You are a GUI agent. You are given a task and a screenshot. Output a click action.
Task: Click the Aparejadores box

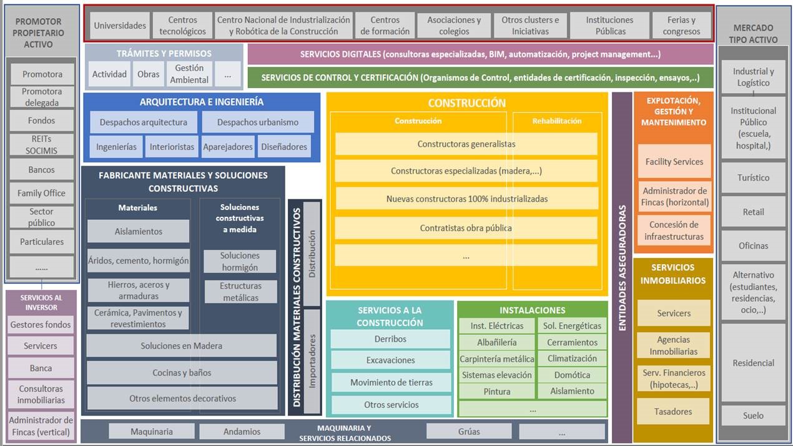tap(228, 147)
